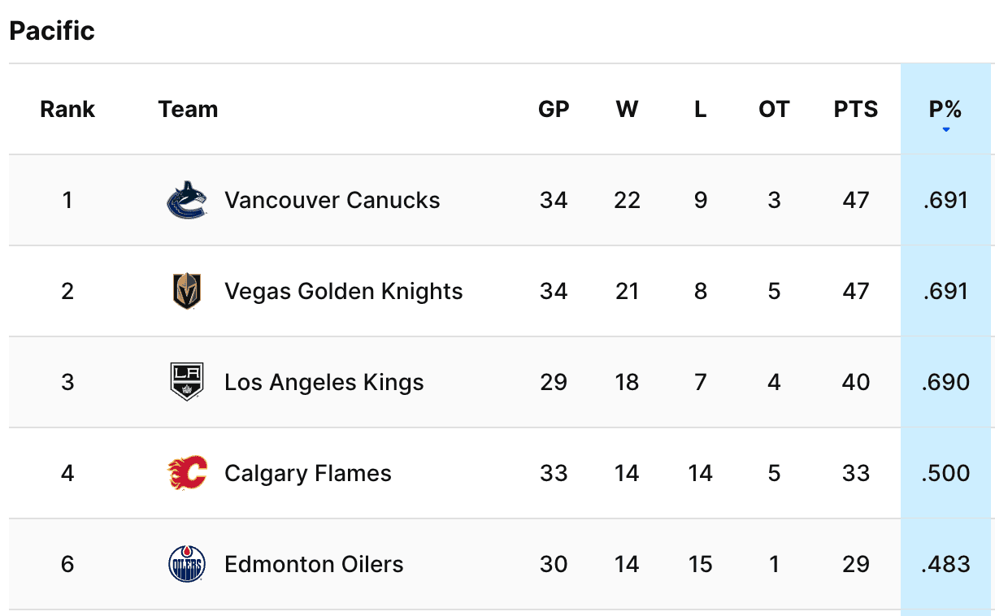Click the Vegas Golden Knights logo
The image size is (995, 616).
187,291
